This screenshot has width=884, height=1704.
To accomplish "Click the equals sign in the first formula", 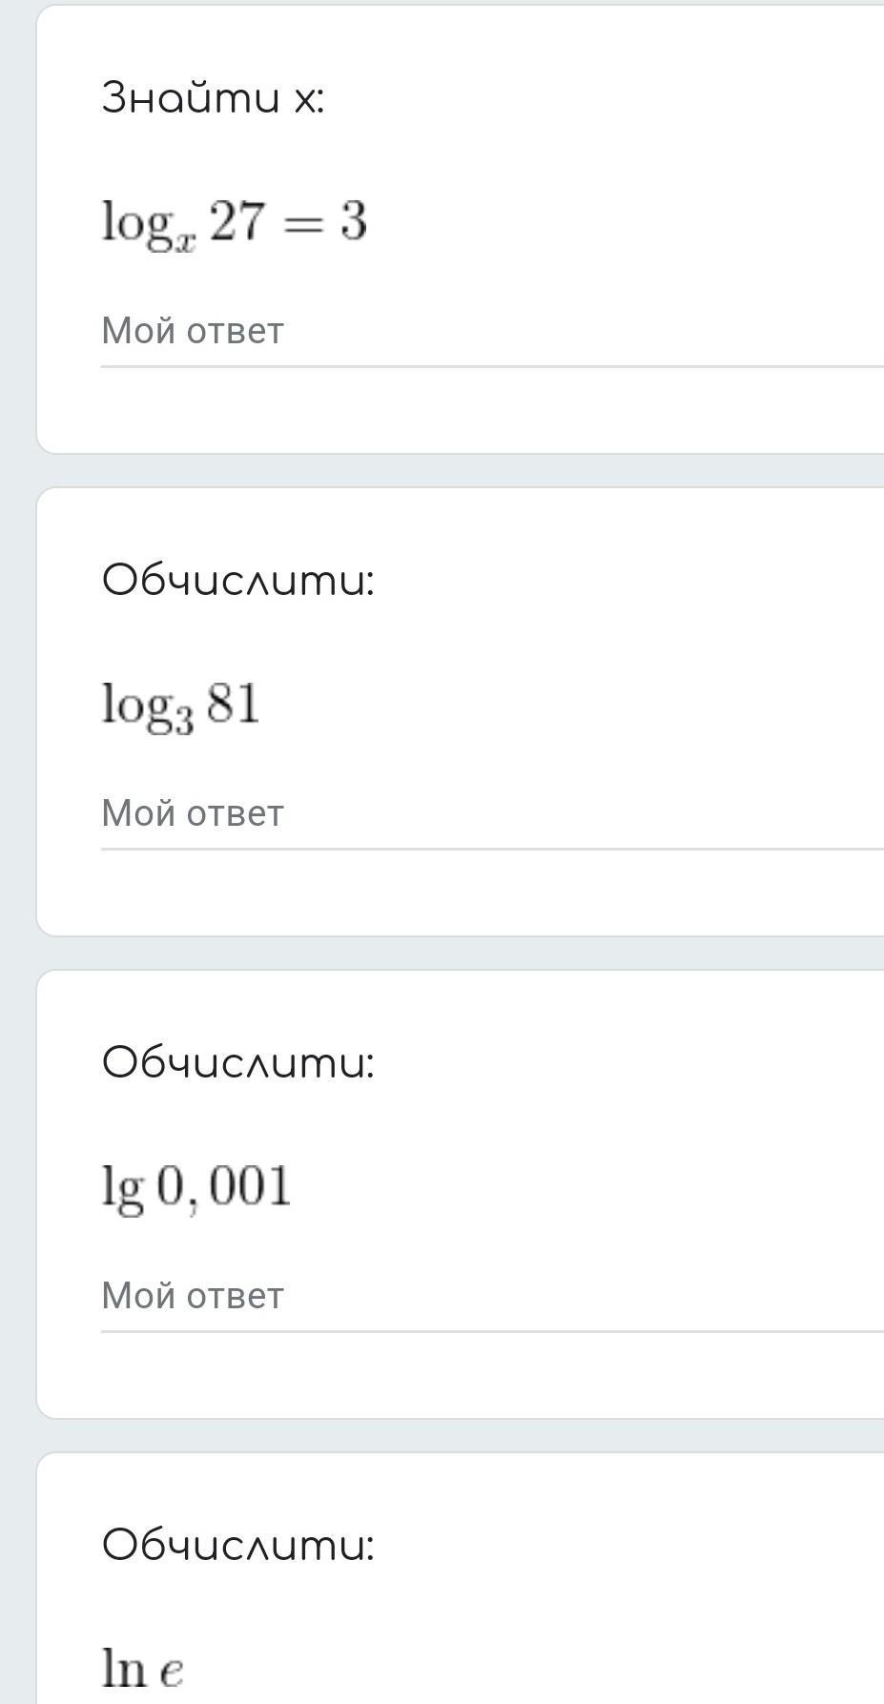I will [x=302, y=223].
